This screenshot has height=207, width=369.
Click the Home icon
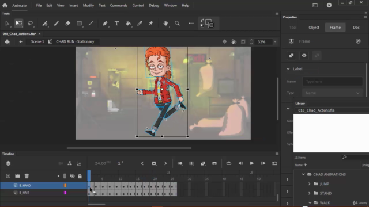point(5,5)
